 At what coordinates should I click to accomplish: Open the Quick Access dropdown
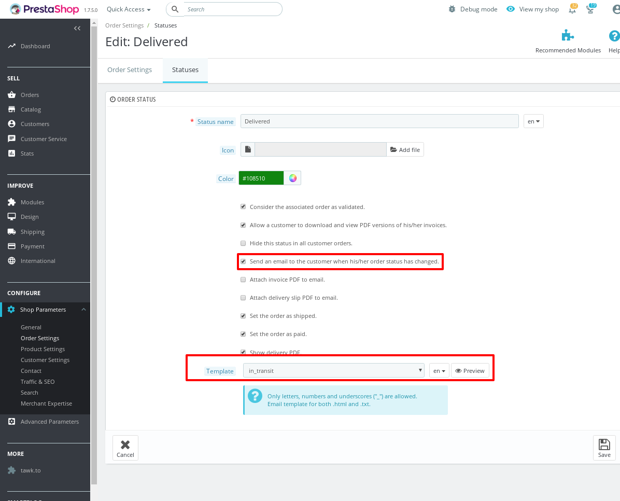point(129,9)
